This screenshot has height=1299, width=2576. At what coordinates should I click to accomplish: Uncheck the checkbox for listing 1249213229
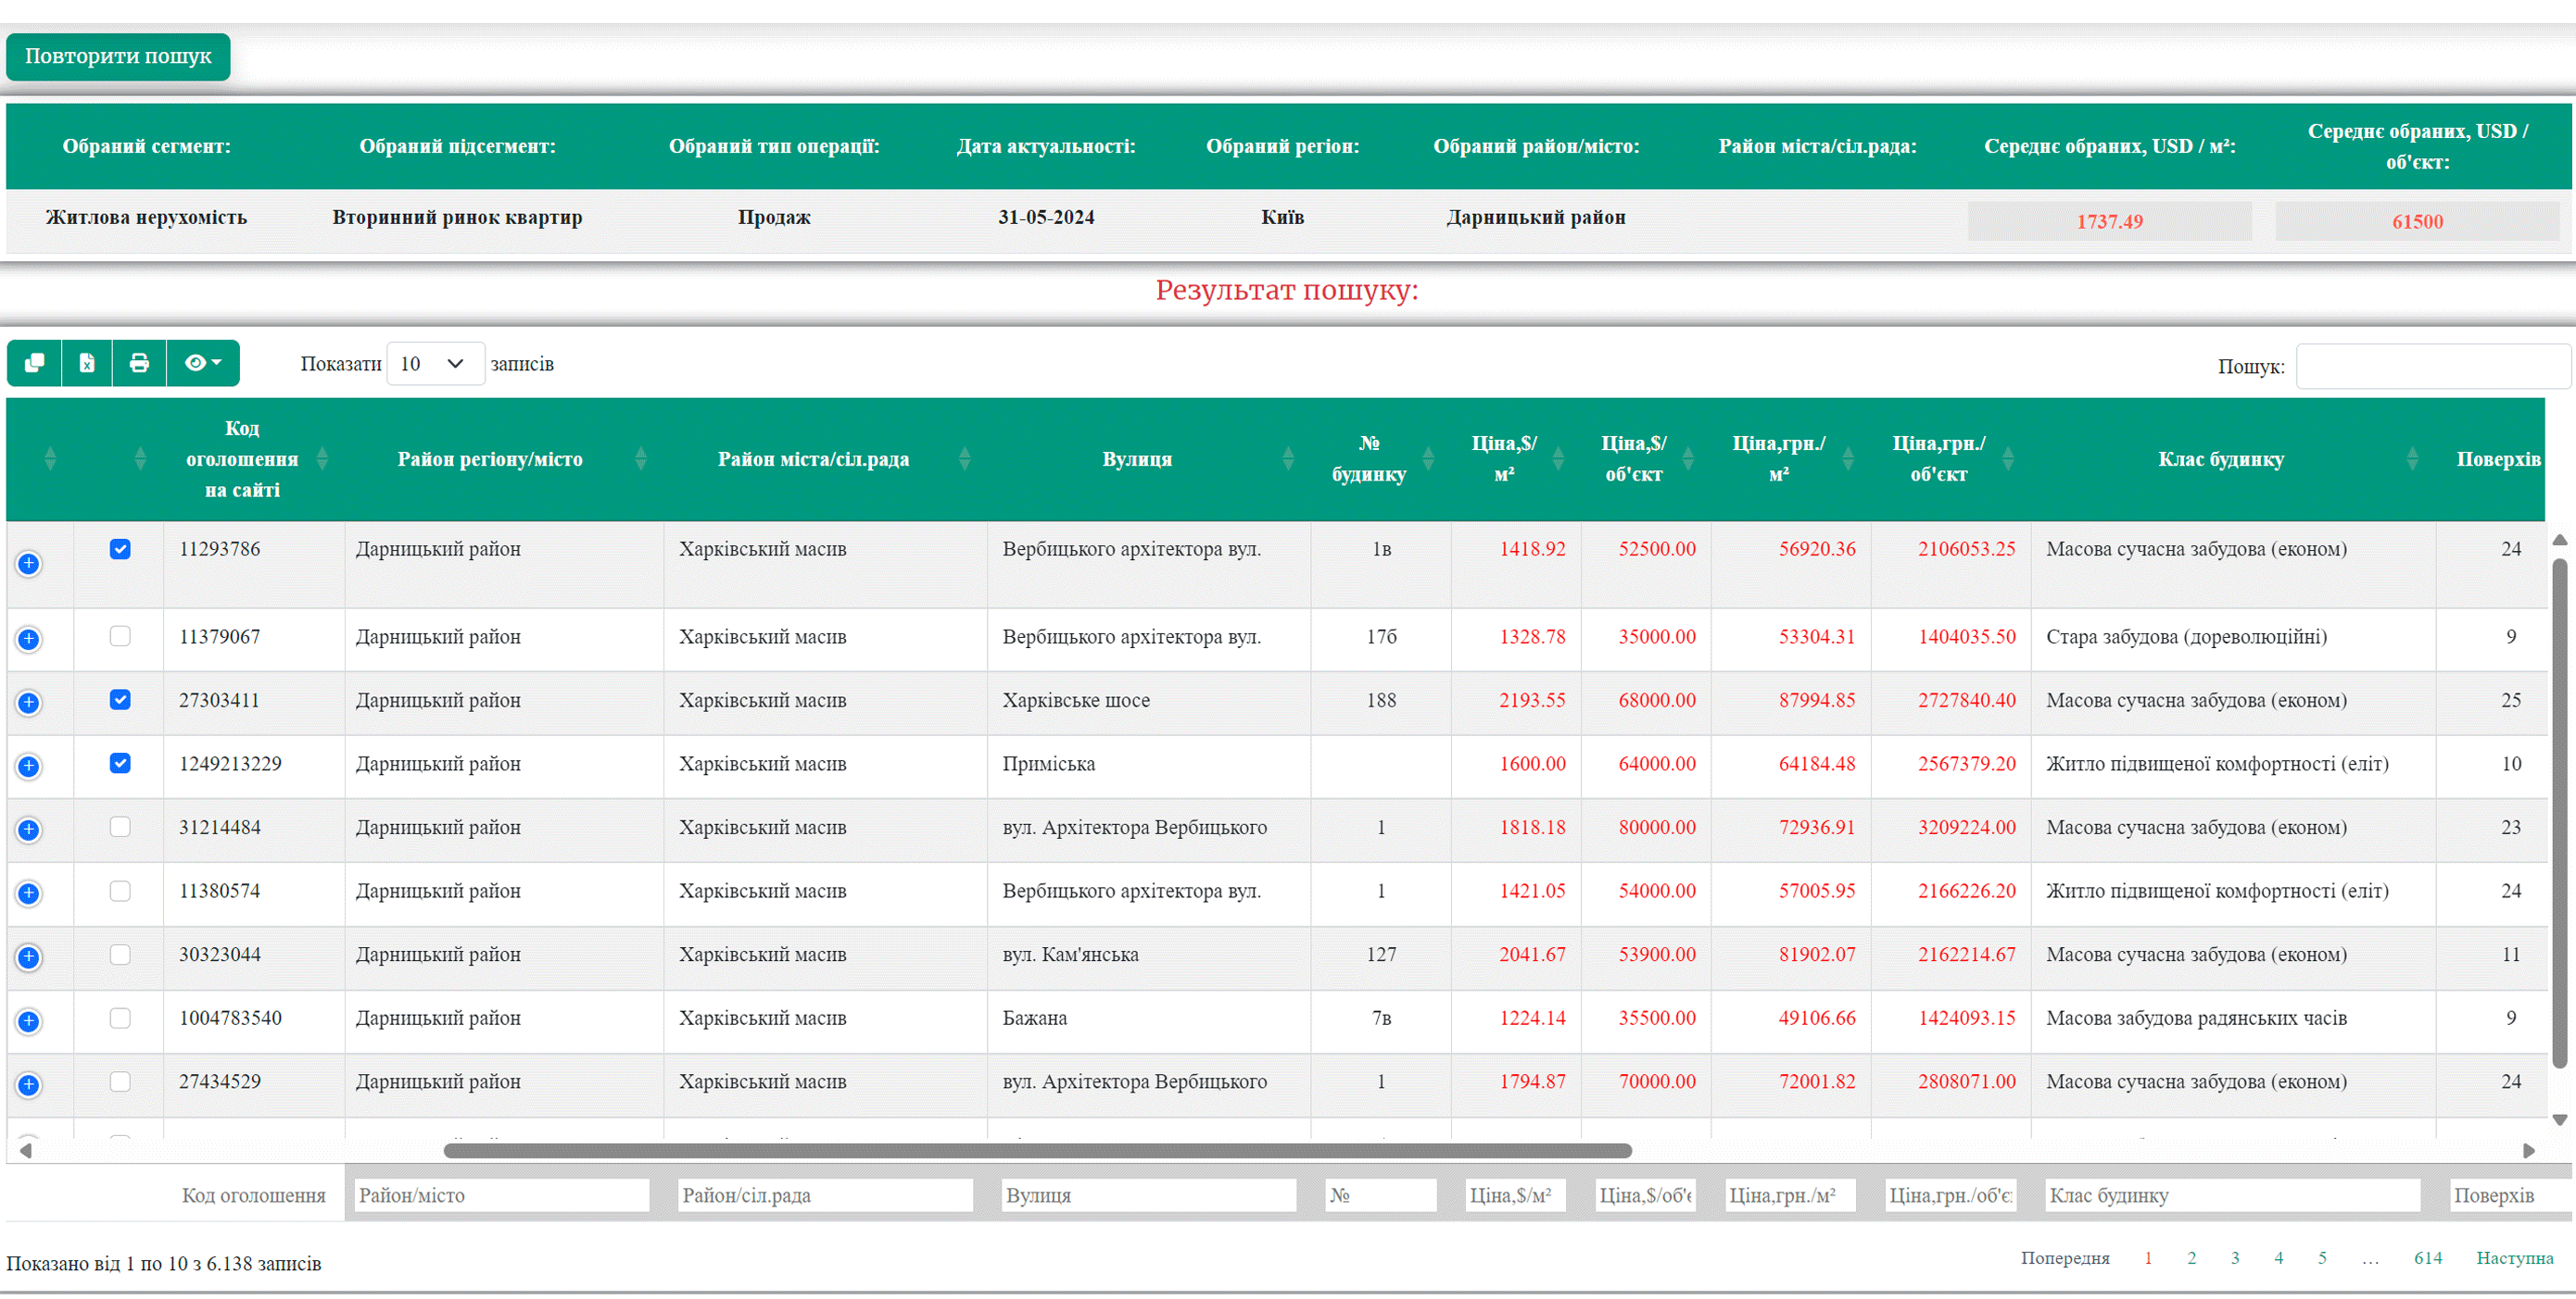point(120,764)
